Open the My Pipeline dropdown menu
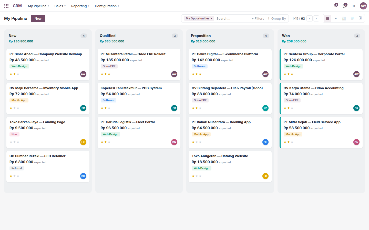 pyautogui.click(x=38, y=6)
